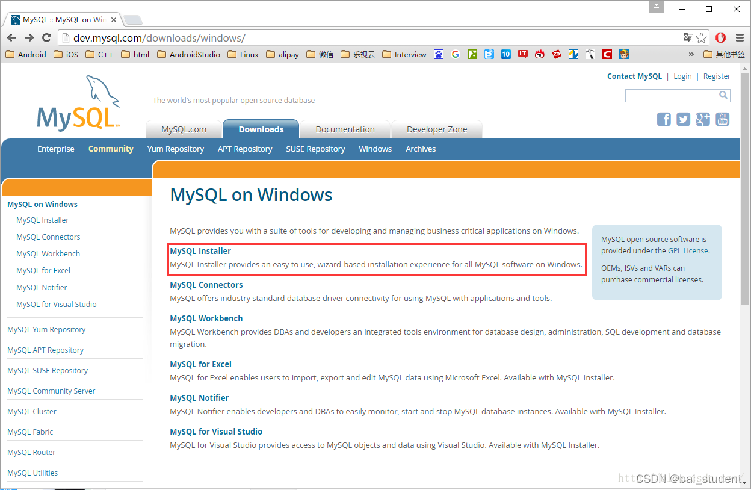Open MySQL Community Server in sidebar
Viewport: 751px width, 490px height.
coord(51,391)
